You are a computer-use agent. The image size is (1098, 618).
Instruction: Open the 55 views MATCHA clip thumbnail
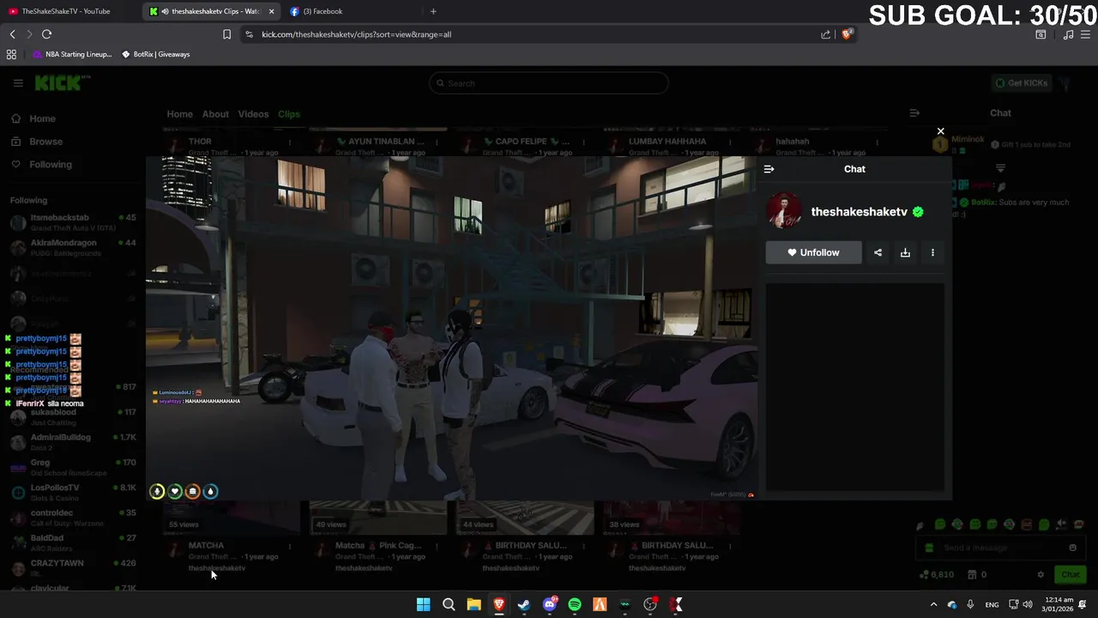[x=232, y=517]
